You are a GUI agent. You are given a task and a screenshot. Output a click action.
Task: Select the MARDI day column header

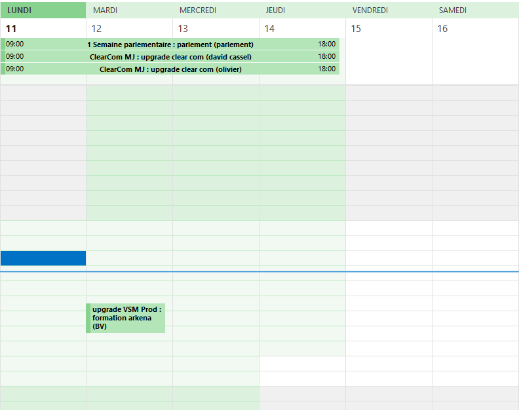tap(105, 10)
